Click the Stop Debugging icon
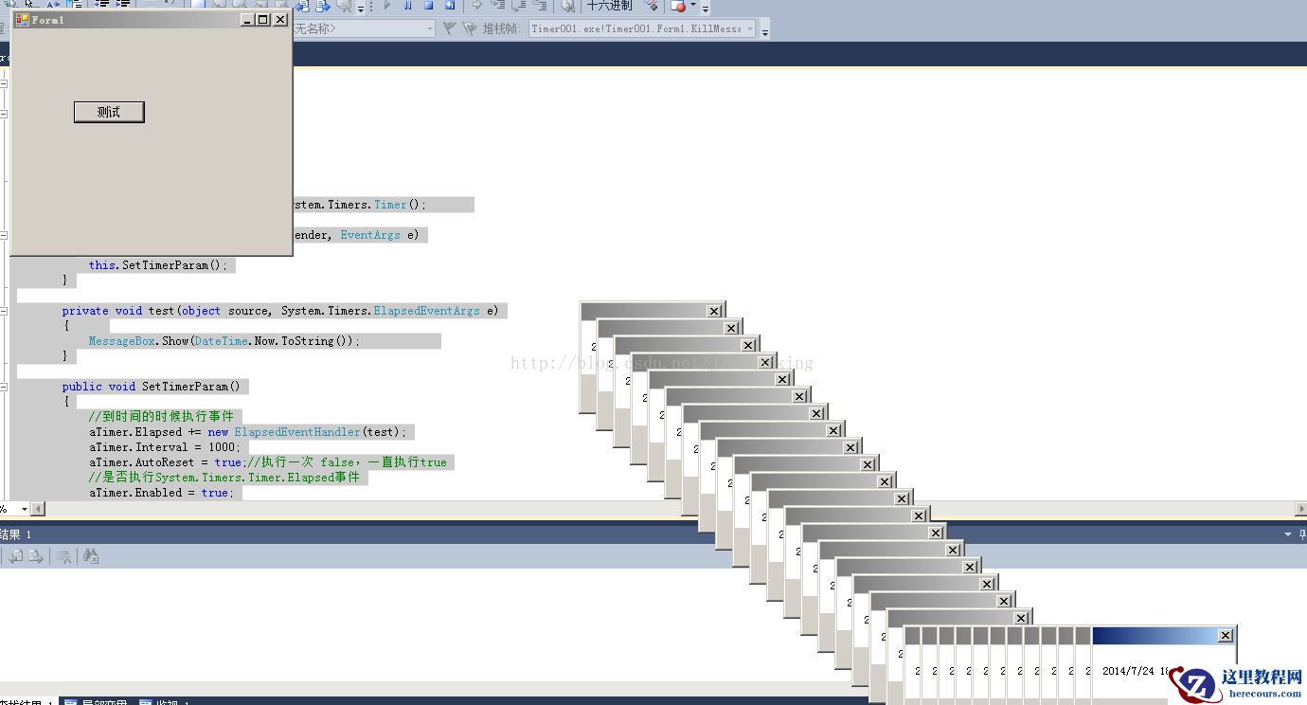The image size is (1307, 705). pyautogui.click(x=427, y=8)
